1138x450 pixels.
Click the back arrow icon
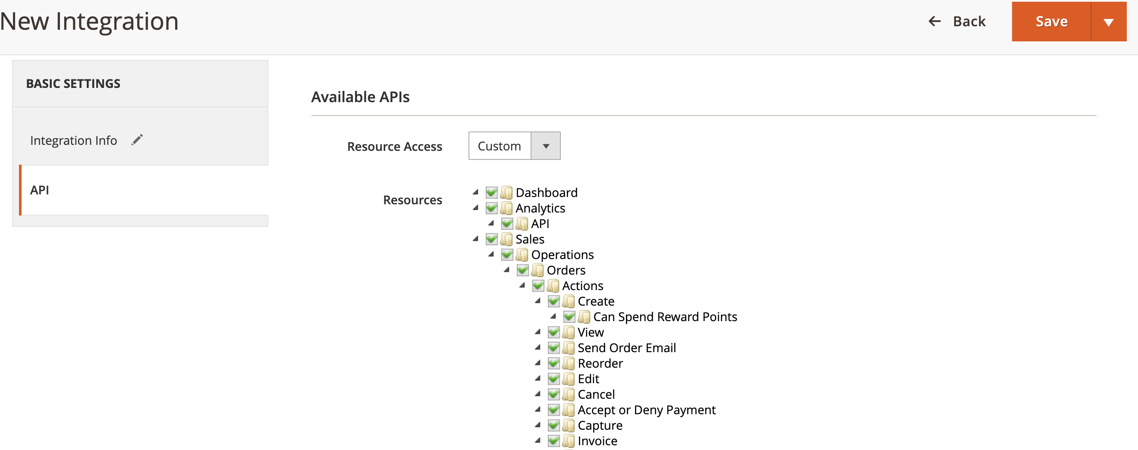point(934,21)
